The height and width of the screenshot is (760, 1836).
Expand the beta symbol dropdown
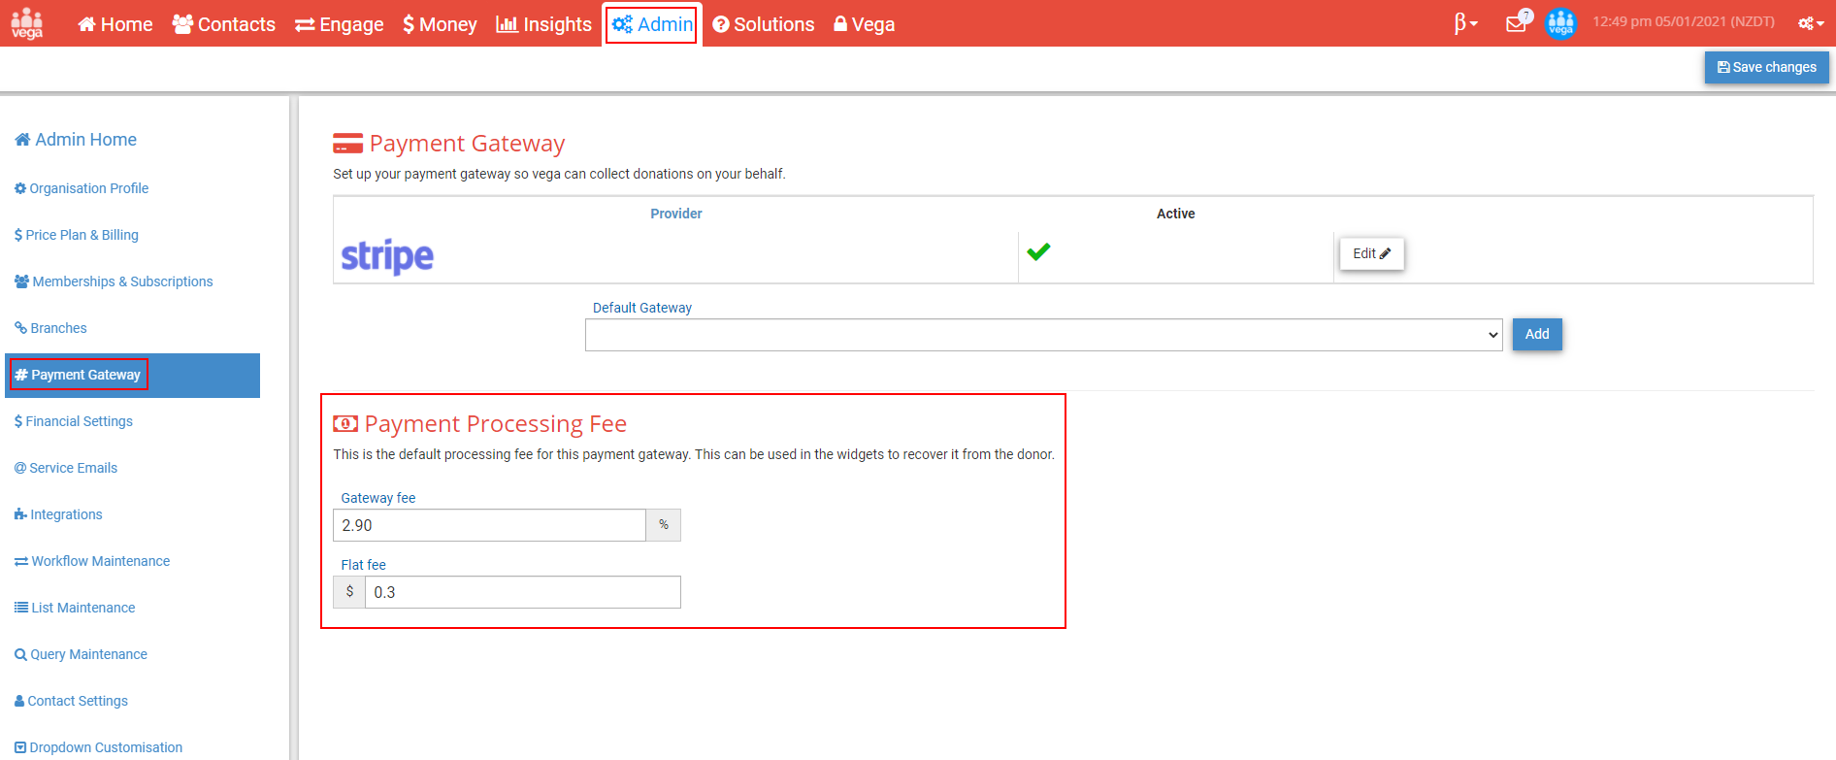click(x=1465, y=23)
